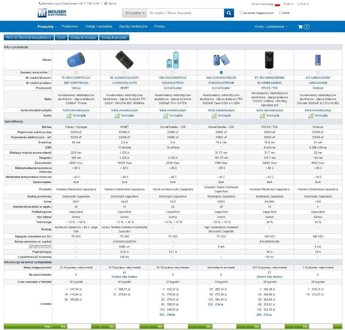Click the blue search magnifier button
This screenshot has width=345, height=330.
pos(229,13)
